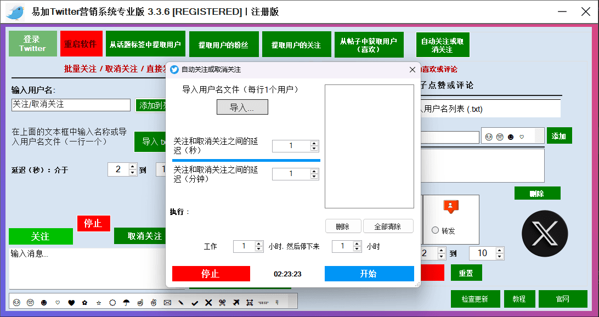Insert the outlined heart in bottom emoji bar
Viewport: 599px width, 317px height.
tap(58, 303)
